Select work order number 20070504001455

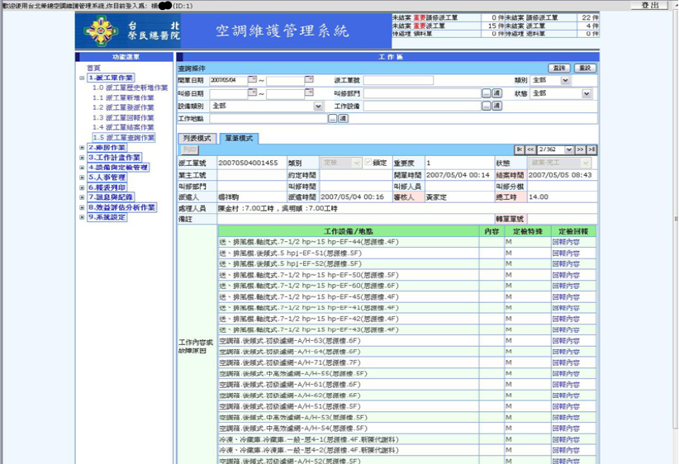[248, 163]
